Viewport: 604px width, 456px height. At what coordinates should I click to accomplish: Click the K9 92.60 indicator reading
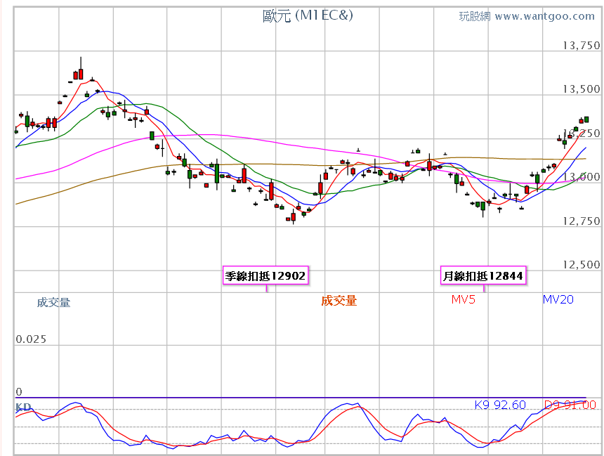500,405
